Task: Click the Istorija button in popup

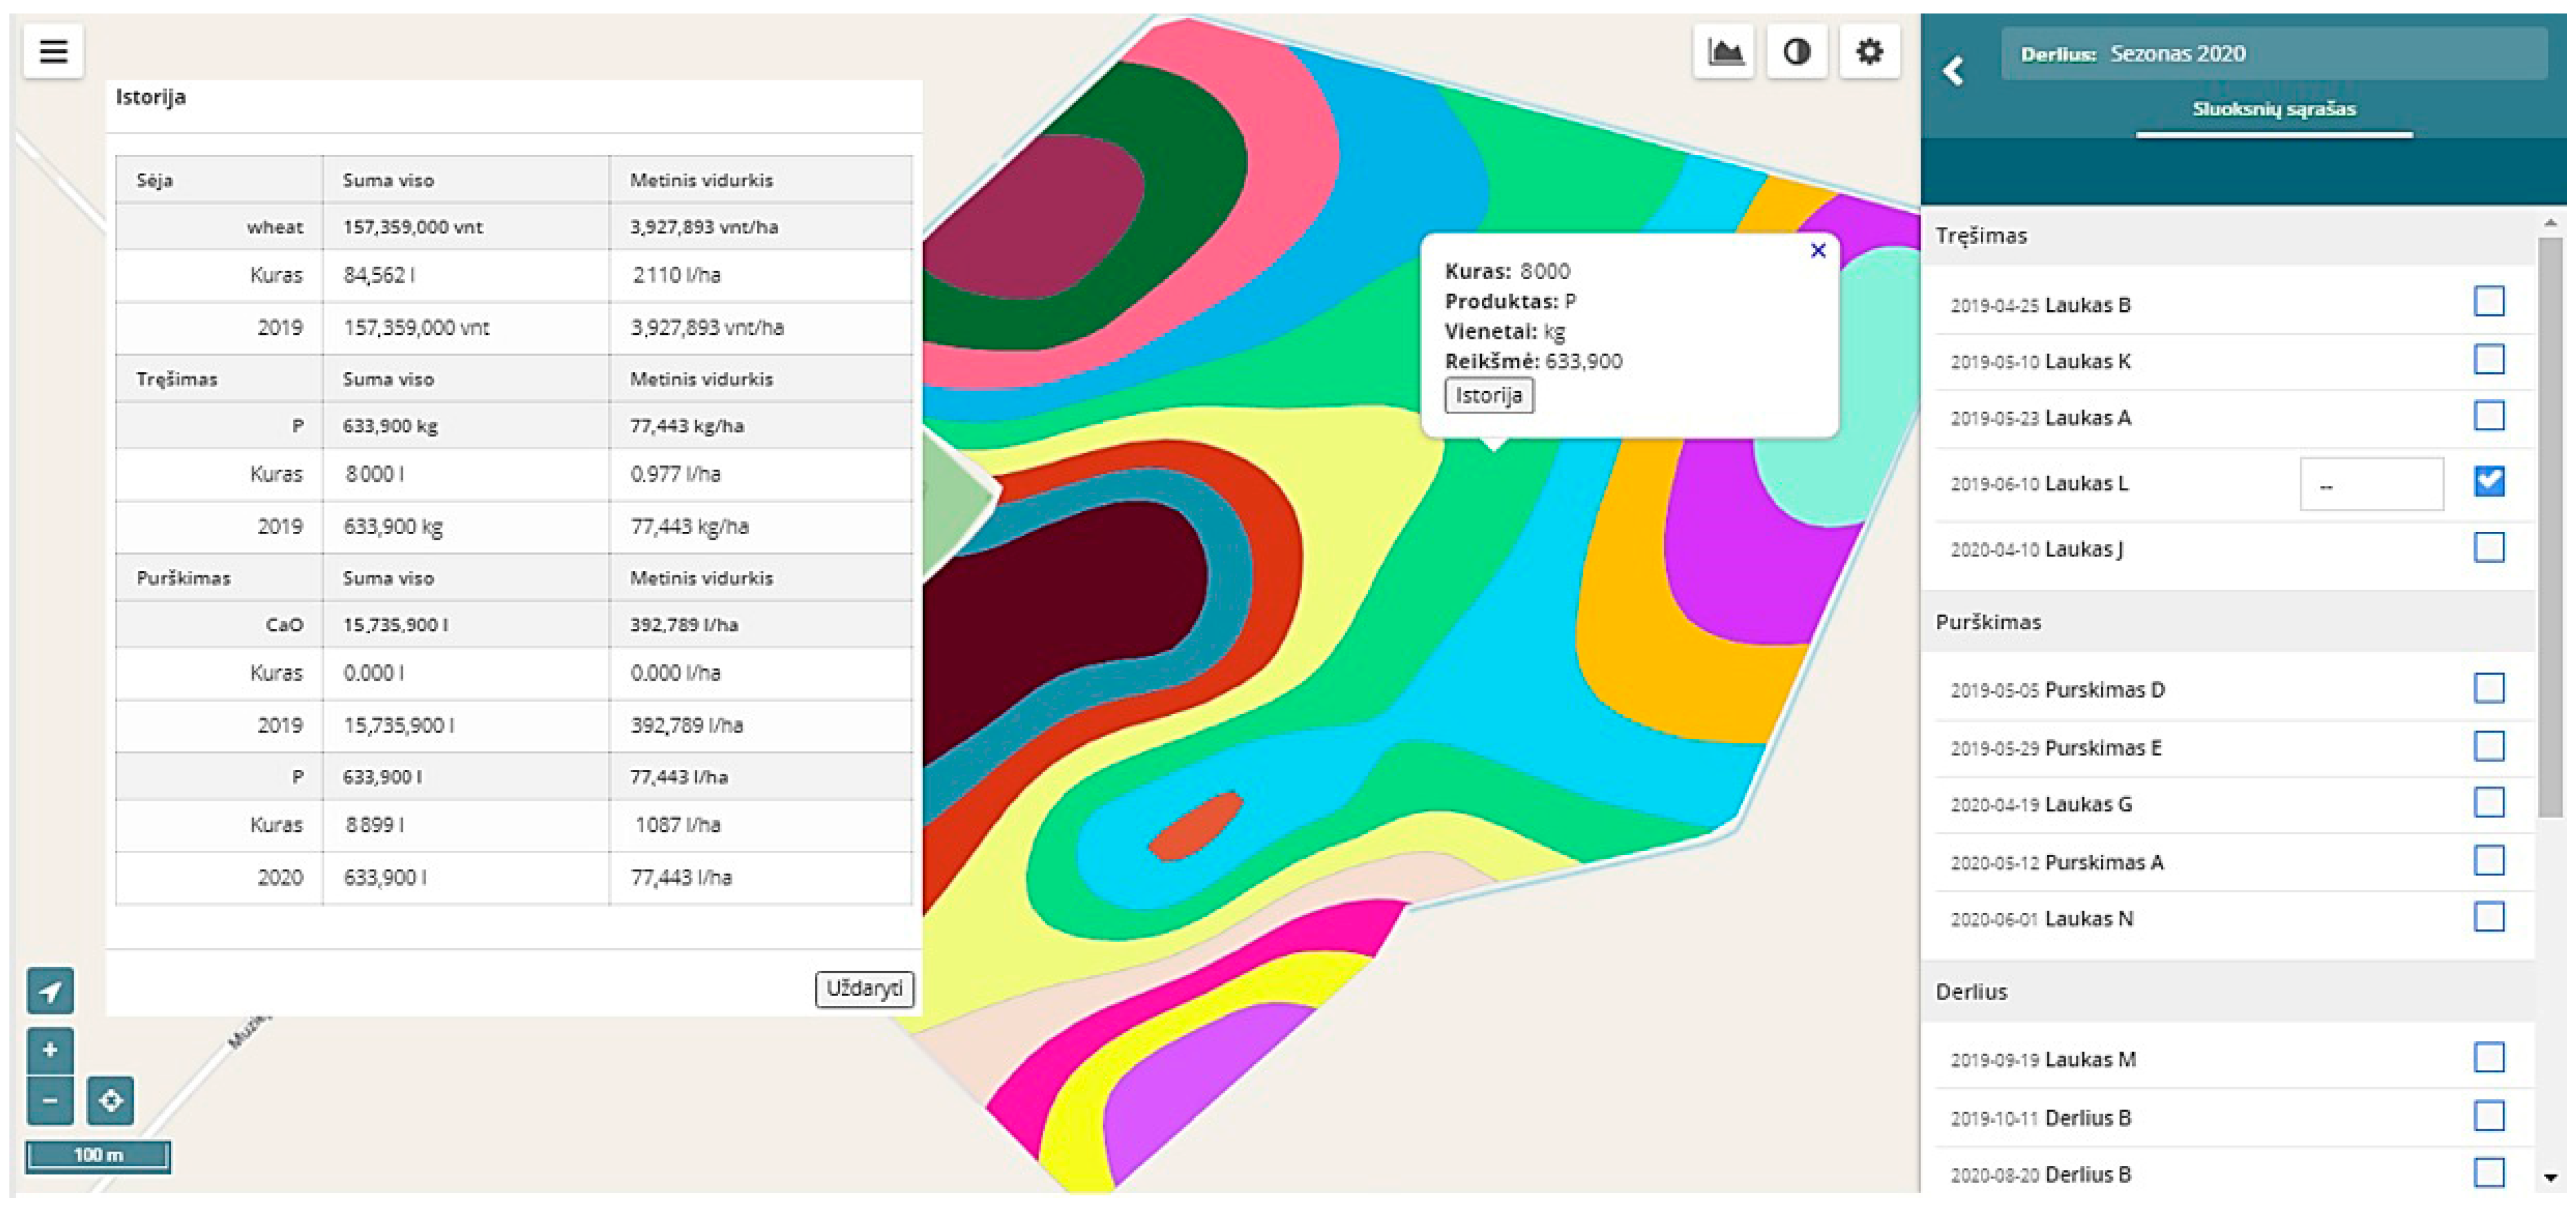Action: pos(1488,395)
